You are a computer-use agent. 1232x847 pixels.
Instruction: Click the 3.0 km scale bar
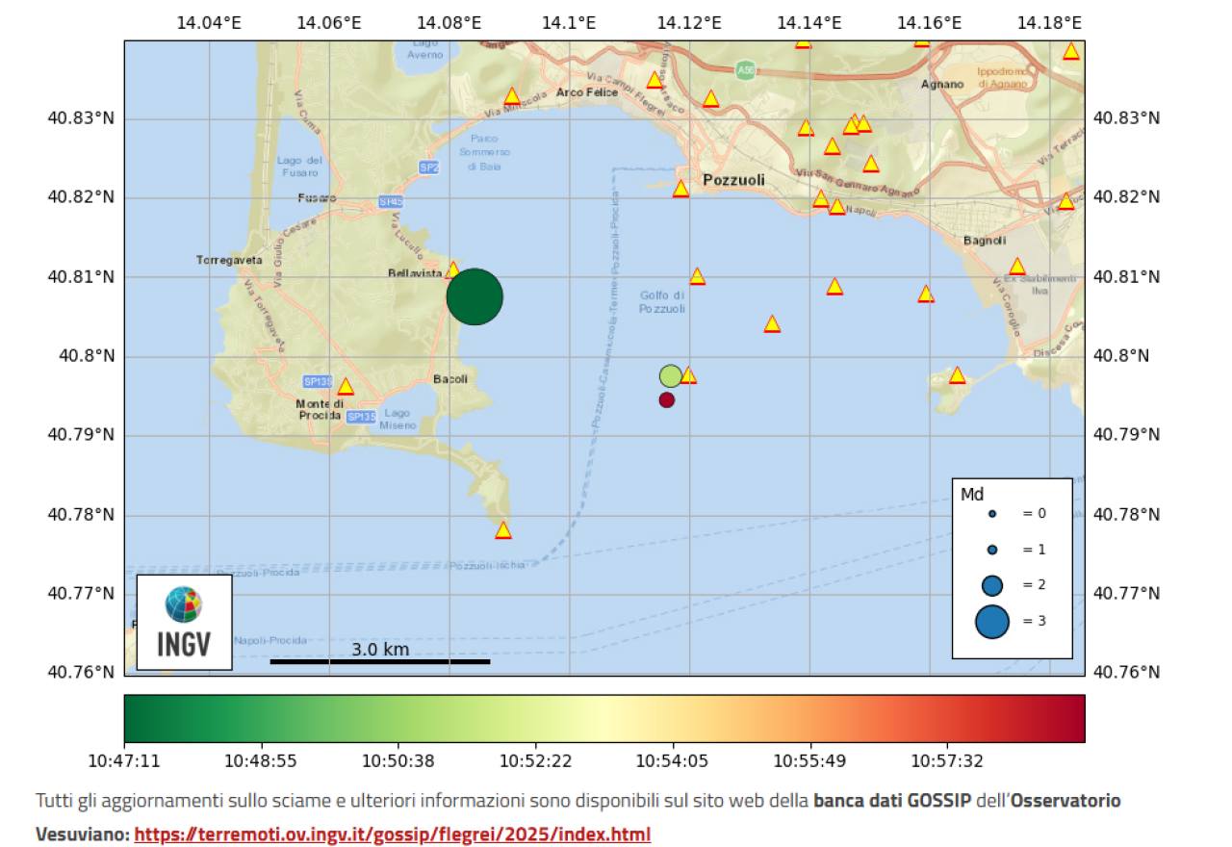[x=380, y=660]
